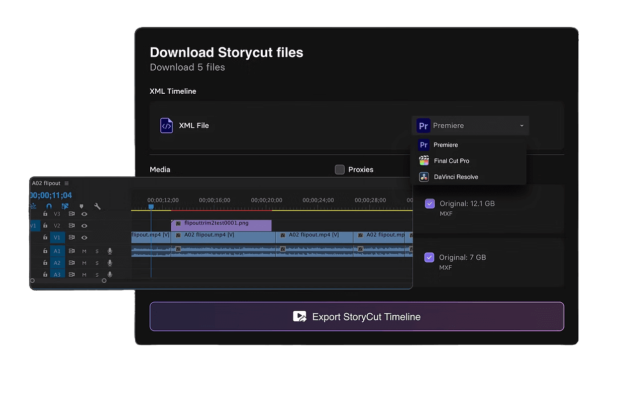The height and width of the screenshot is (396, 624).
Task: Uncheck the Original: 7 GB checkbox
Action: coord(429,257)
